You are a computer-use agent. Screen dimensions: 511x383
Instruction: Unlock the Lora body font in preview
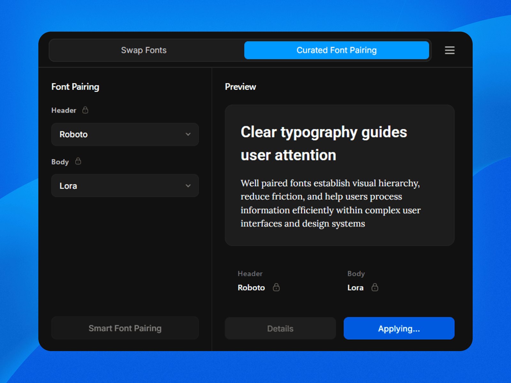point(375,288)
